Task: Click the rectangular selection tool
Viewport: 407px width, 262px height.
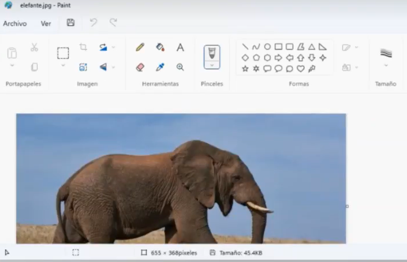Action: [63, 53]
